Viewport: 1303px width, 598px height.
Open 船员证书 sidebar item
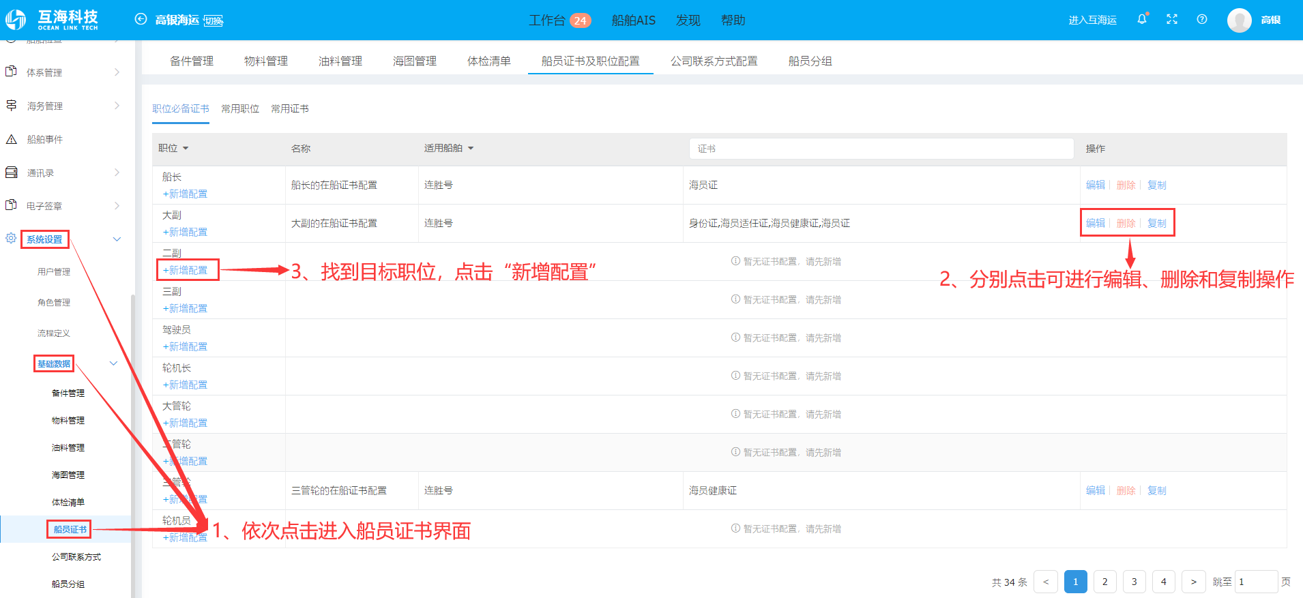[x=70, y=529]
